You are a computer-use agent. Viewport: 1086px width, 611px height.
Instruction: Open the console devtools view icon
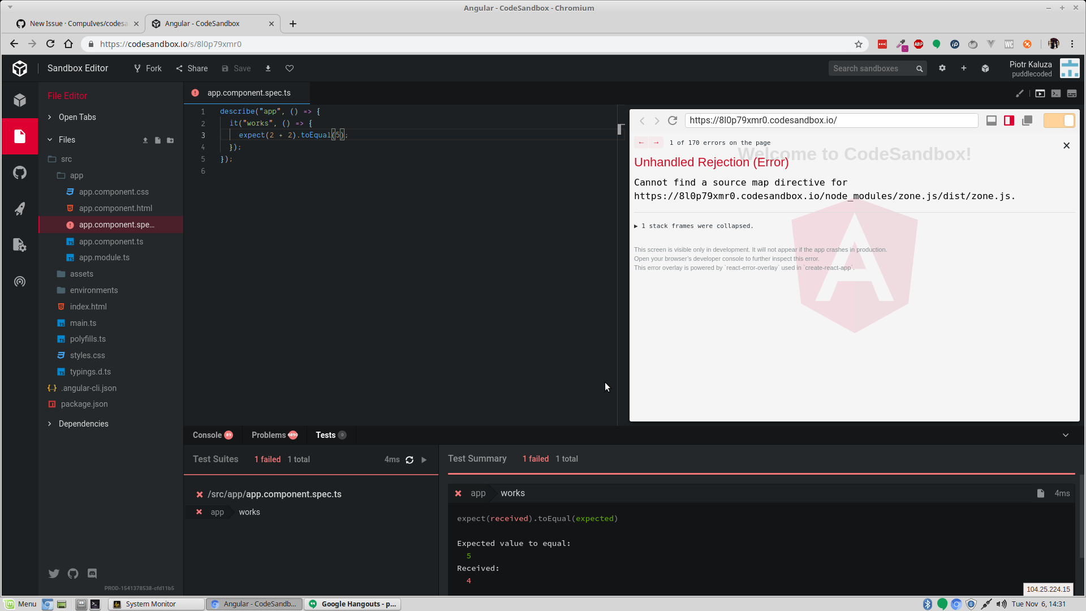[x=1056, y=93]
